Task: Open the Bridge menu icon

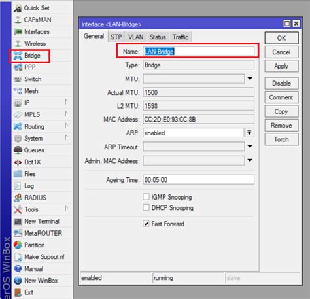Action: (18, 56)
